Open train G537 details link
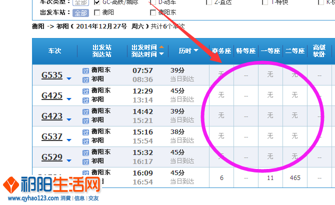The height and width of the screenshot is (205, 335). tap(52, 136)
